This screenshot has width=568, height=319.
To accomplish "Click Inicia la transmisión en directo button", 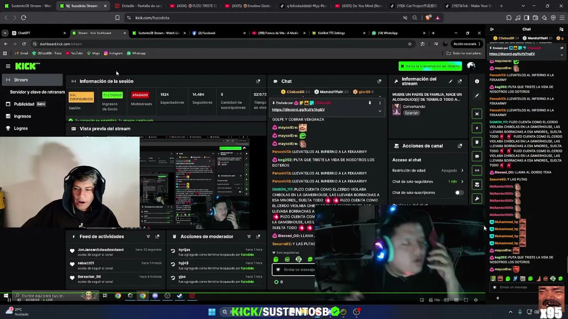I will 430,66.
